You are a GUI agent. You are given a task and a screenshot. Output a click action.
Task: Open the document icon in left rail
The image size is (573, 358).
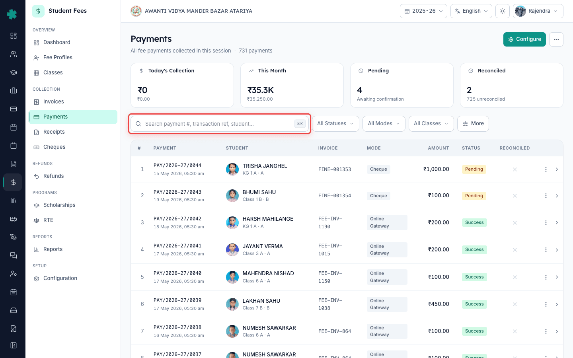pos(14,164)
